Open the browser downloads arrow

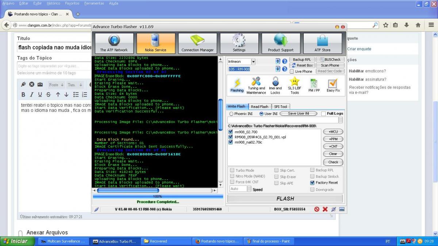407,25
